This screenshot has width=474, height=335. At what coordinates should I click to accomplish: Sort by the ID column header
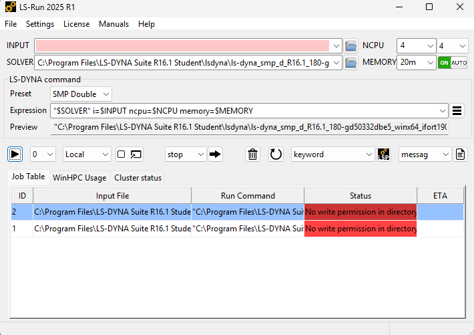tap(22, 196)
